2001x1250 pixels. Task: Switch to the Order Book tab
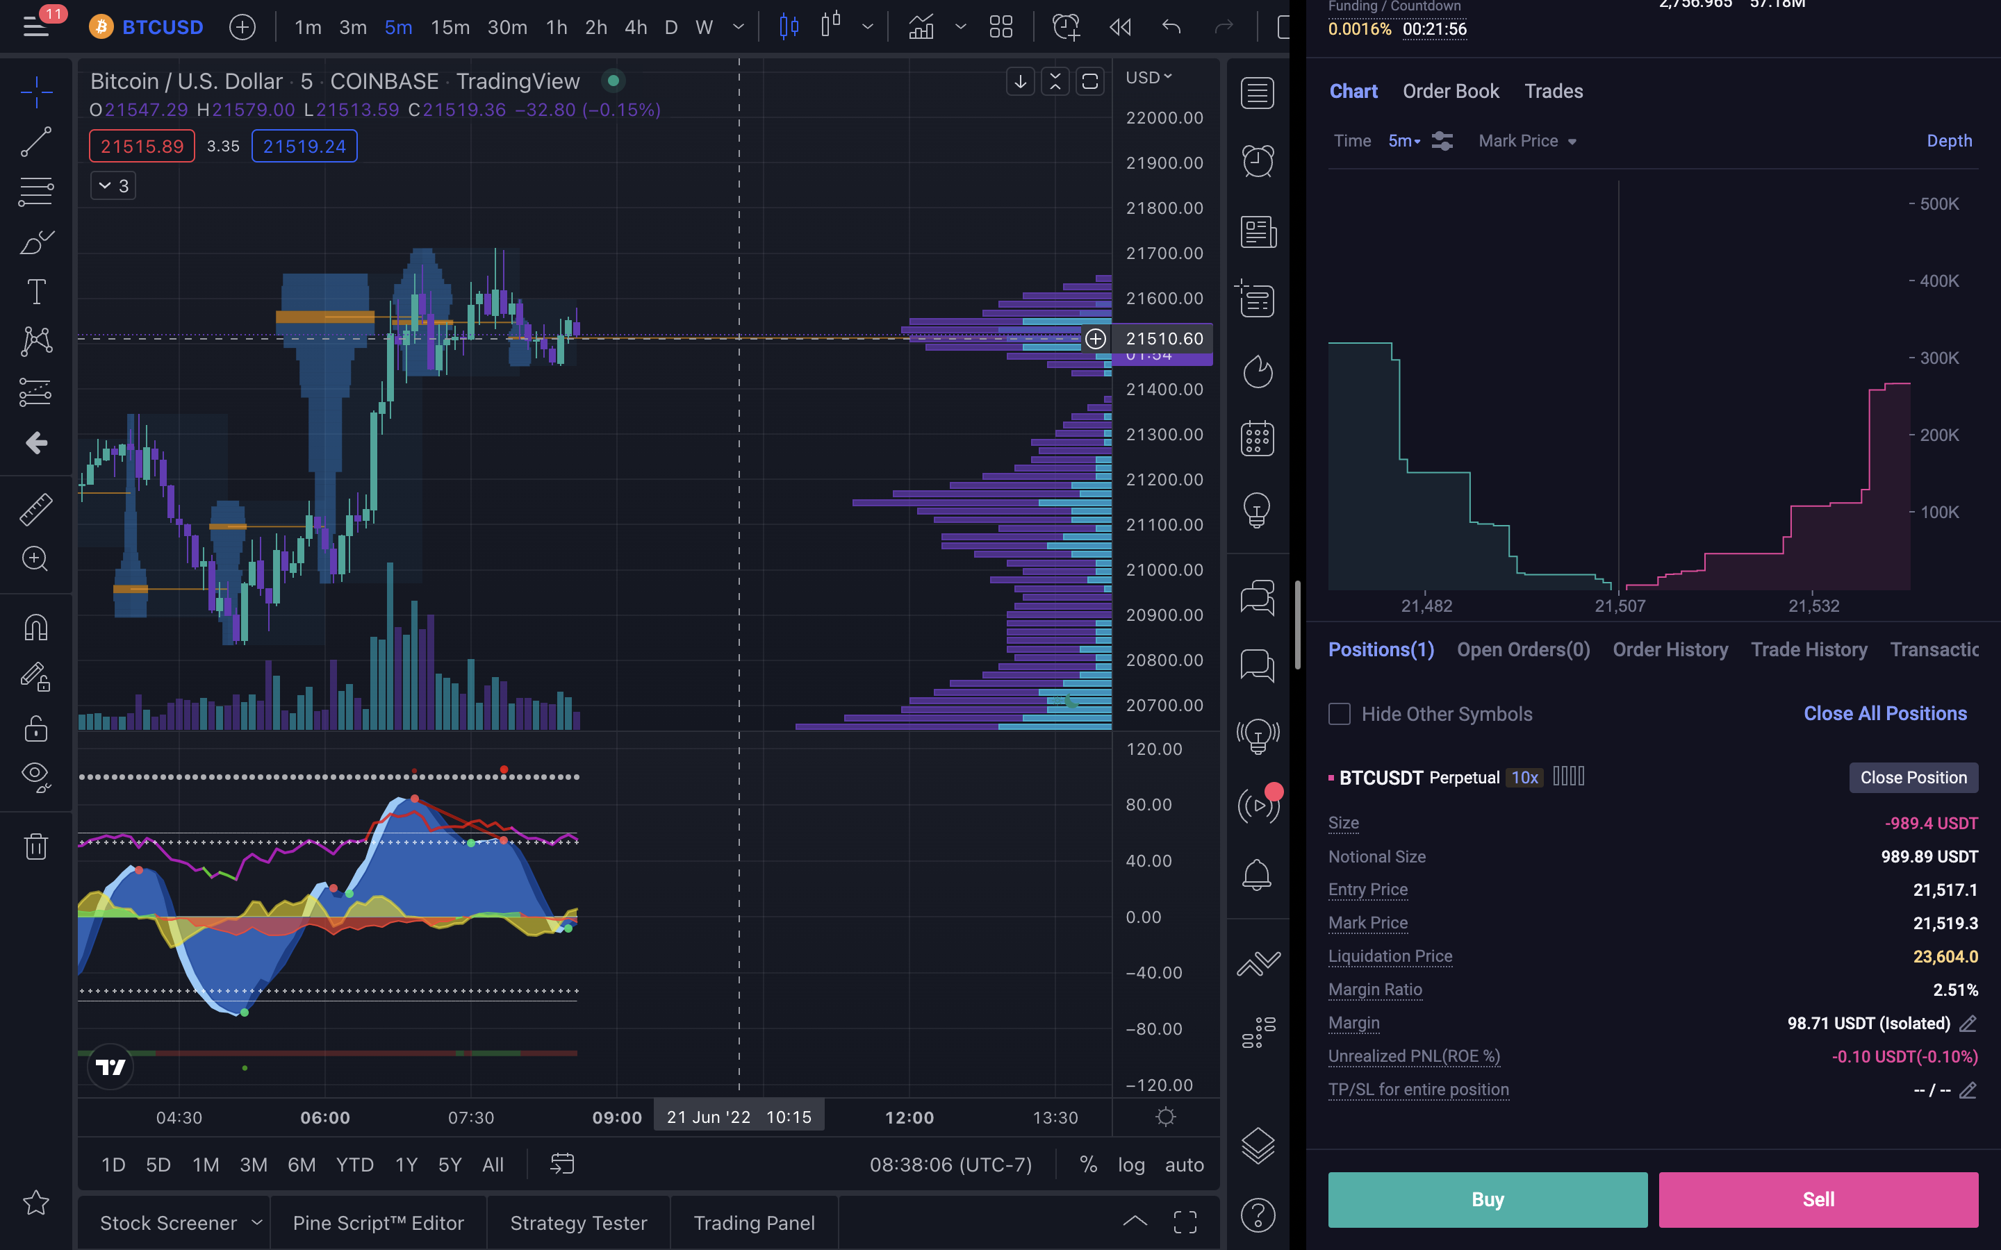point(1450,91)
